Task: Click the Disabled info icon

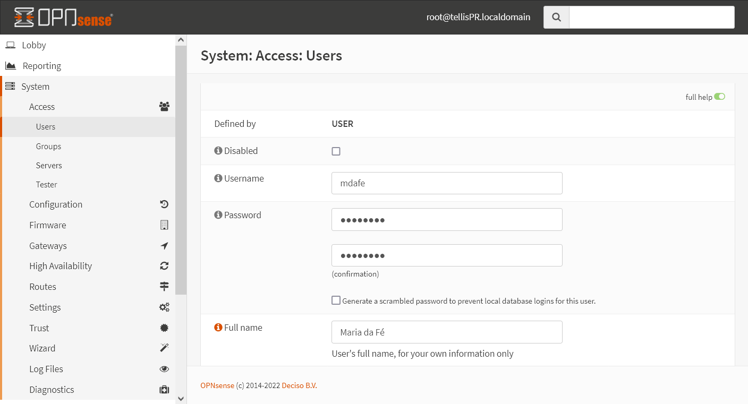Action: [x=218, y=151]
